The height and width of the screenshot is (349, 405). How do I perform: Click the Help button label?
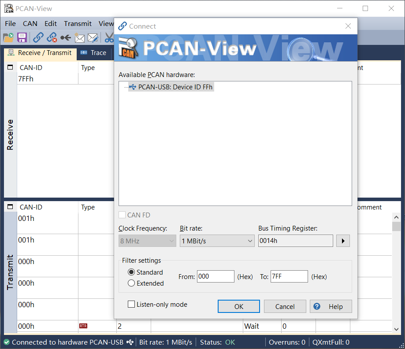tap(335, 306)
